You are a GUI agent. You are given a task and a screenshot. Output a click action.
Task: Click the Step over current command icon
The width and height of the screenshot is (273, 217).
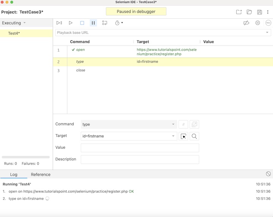tap(105, 23)
